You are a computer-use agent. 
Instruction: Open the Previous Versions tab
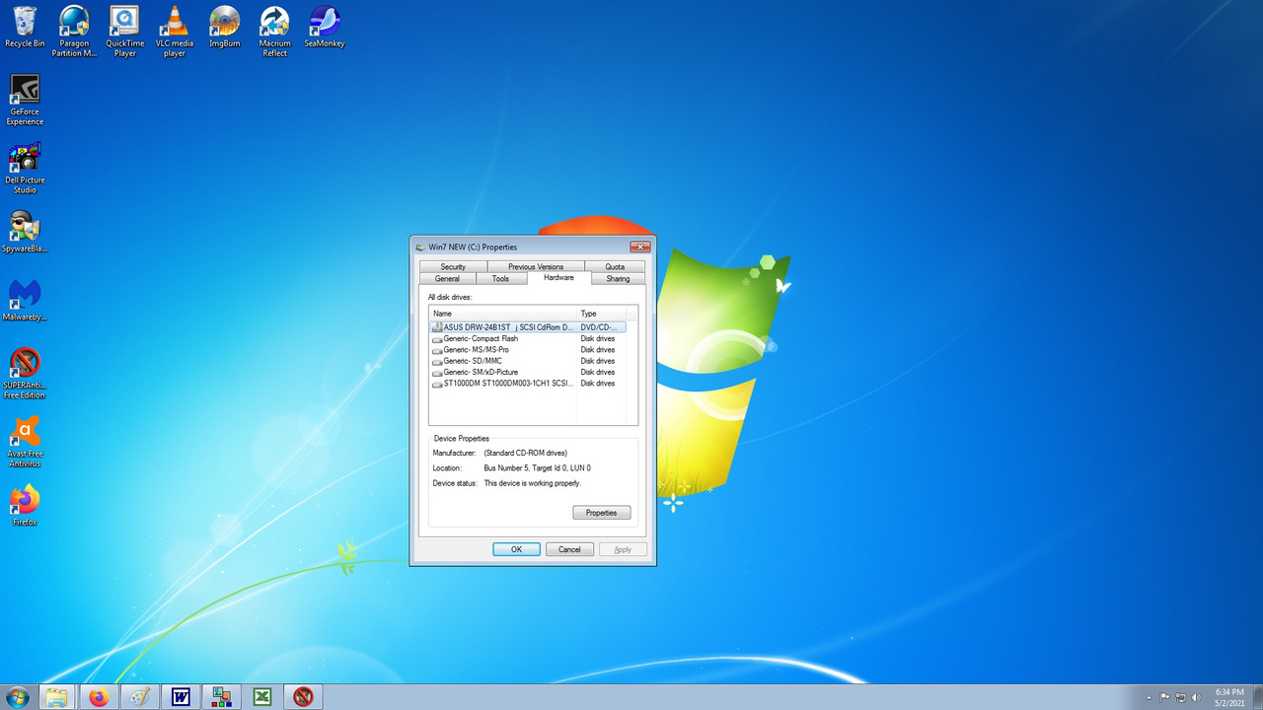(536, 266)
